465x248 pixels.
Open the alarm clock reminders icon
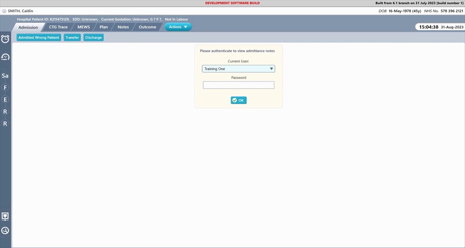5,39
